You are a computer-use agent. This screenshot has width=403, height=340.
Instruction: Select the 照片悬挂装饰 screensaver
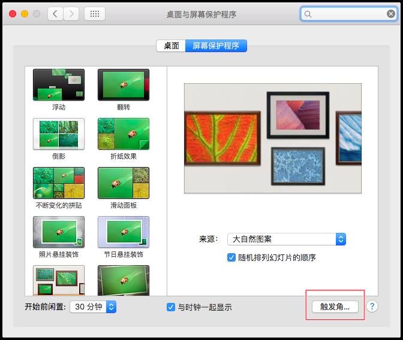pos(58,232)
